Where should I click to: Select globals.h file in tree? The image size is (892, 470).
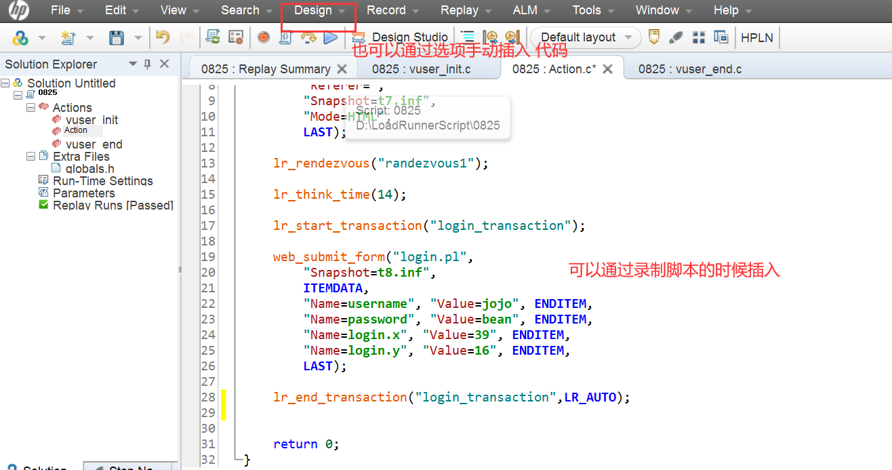click(x=89, y=168)
